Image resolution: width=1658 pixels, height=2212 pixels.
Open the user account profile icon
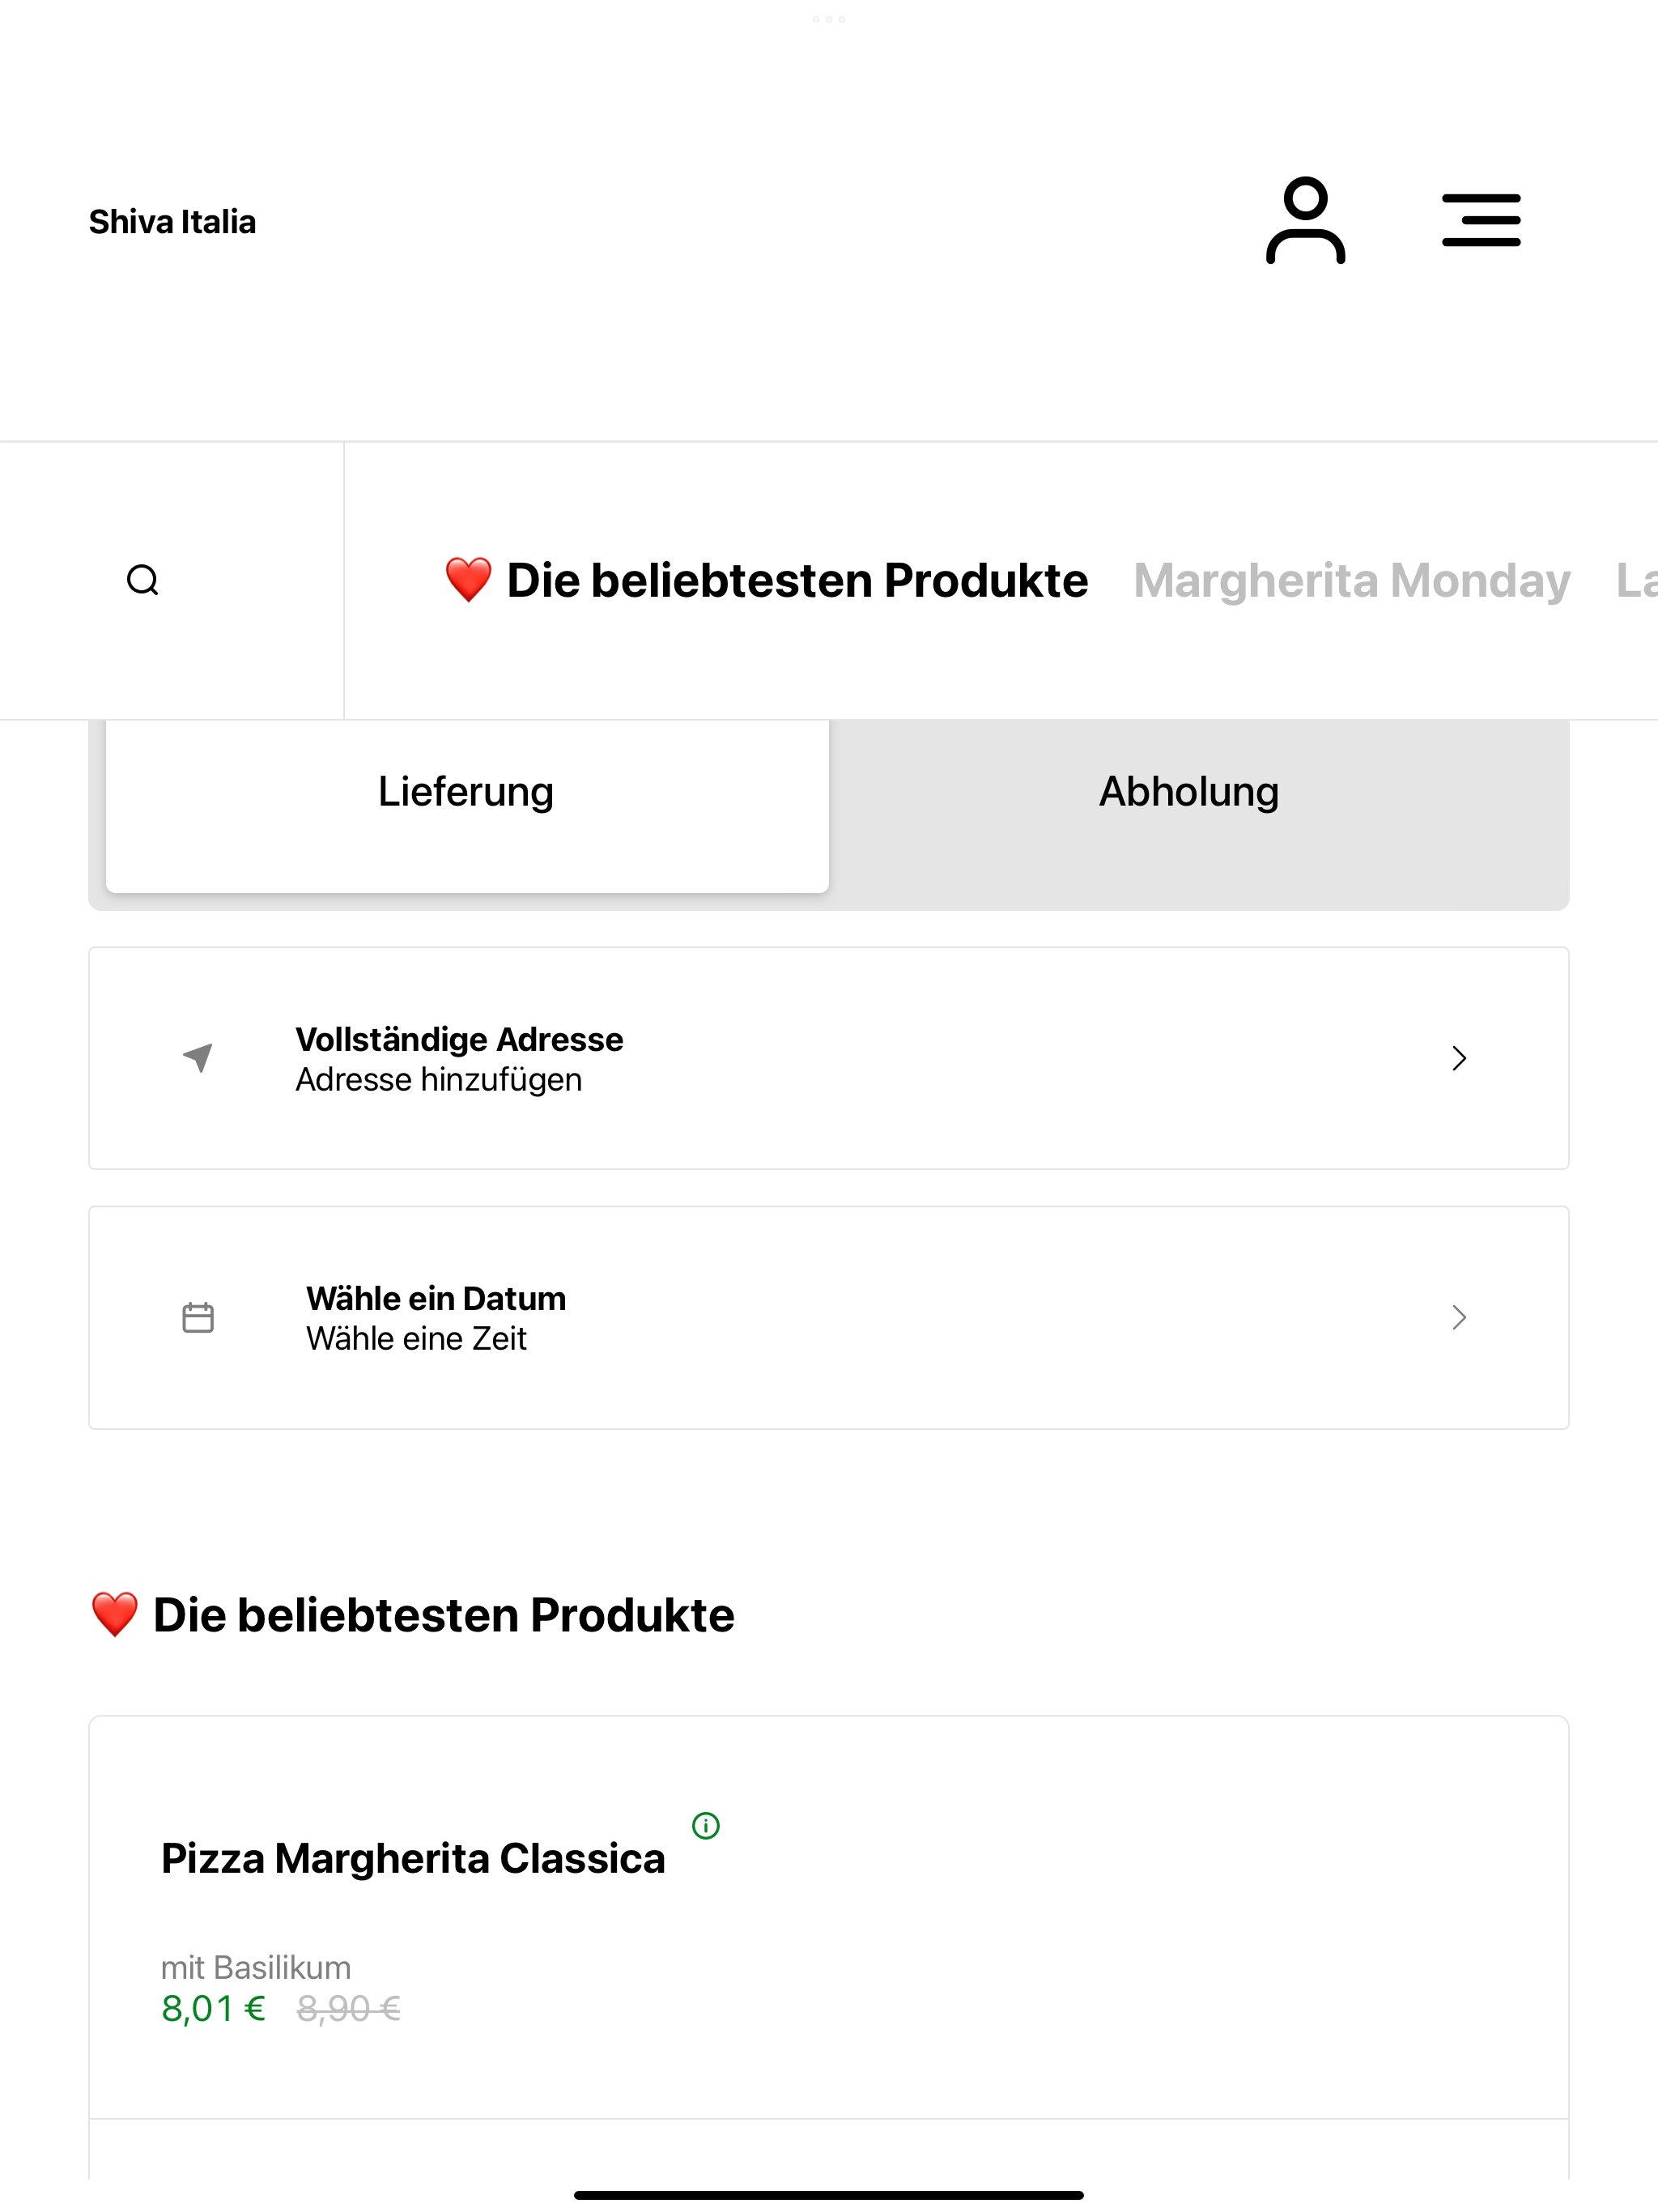[1305, 220]
